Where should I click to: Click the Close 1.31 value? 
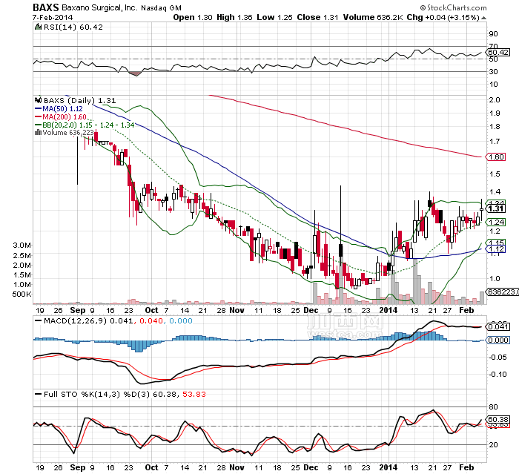(317, 17)
